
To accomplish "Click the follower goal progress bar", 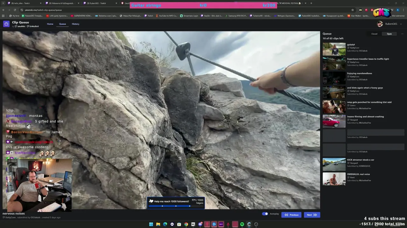I will (x=176, y=206).
